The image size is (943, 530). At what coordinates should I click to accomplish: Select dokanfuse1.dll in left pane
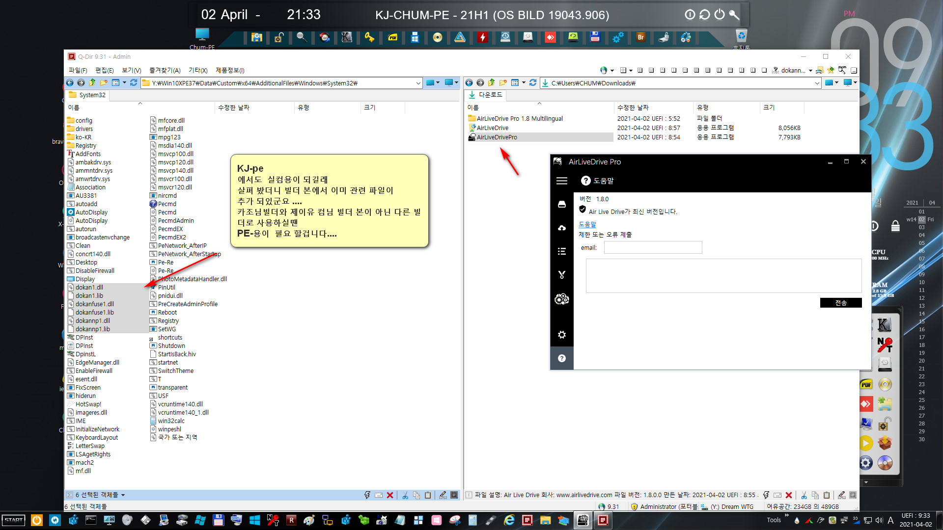click(94, 304)
